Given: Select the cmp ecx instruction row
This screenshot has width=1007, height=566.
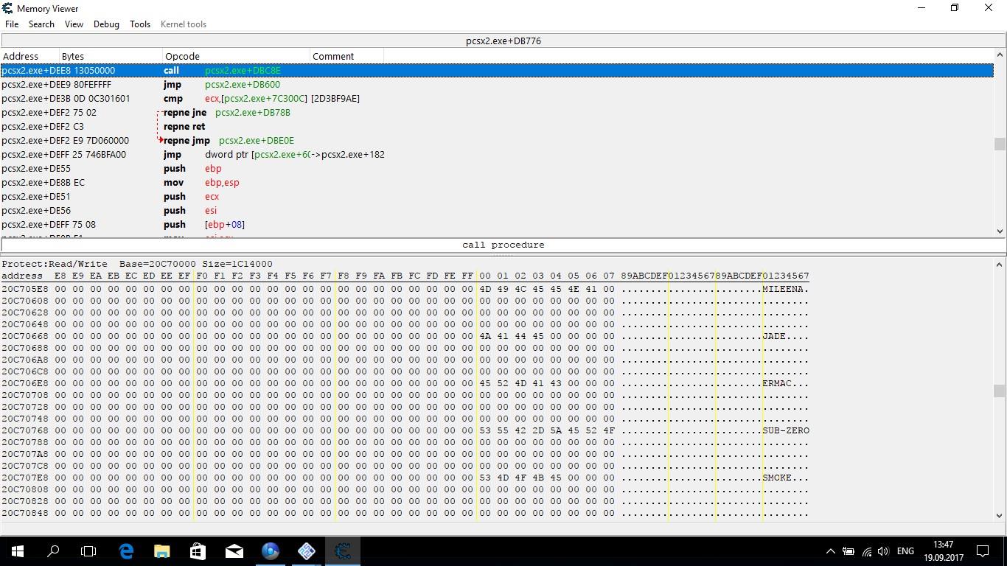Looking at the screenshot, I should 497,99.
